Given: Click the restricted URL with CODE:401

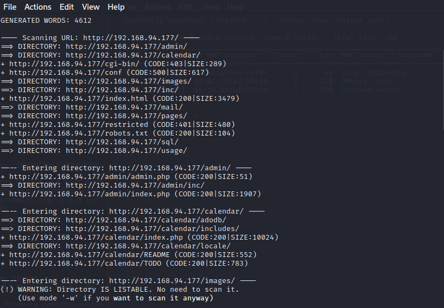Looking at the screenshot, I should coord(79,124).
